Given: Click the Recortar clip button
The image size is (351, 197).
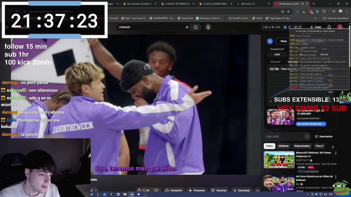Looking at the screenshot, I should point(219,190).
